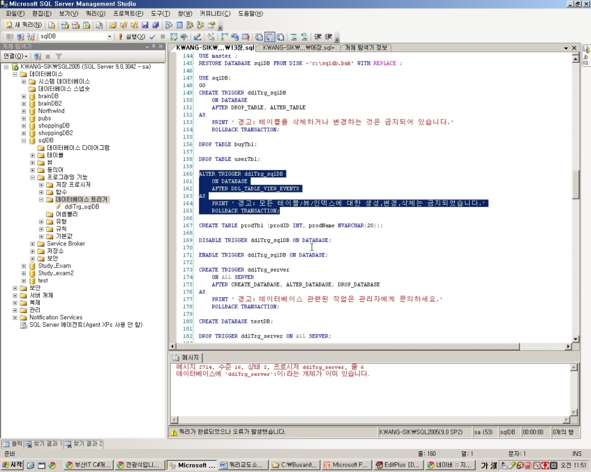Click Comment Out Selected Lines icon
Viewport: 591px width, 472px height.
pyautogui.click(x=293, y=36)
